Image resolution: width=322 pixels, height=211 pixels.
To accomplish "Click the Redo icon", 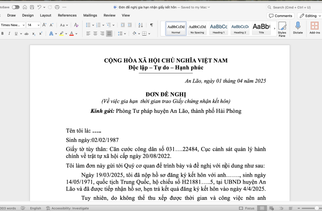I will point(50,7).
